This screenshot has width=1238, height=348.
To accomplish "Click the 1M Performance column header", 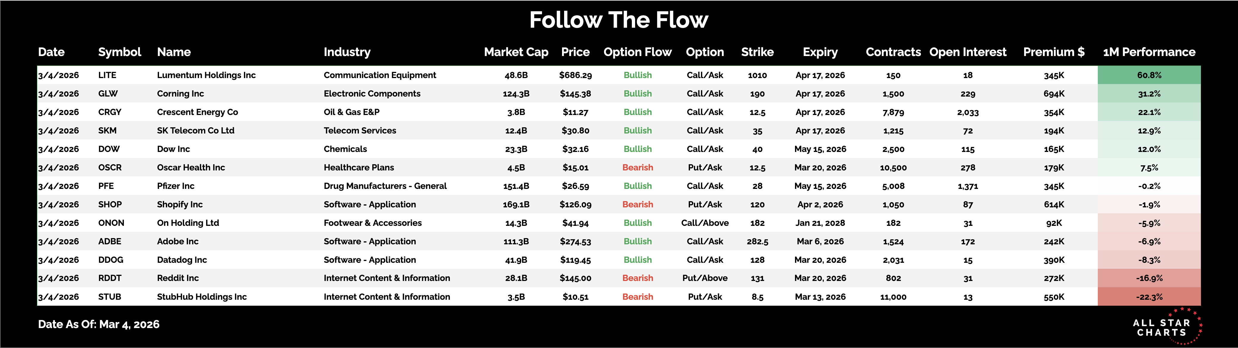I will coord(1149,52).
